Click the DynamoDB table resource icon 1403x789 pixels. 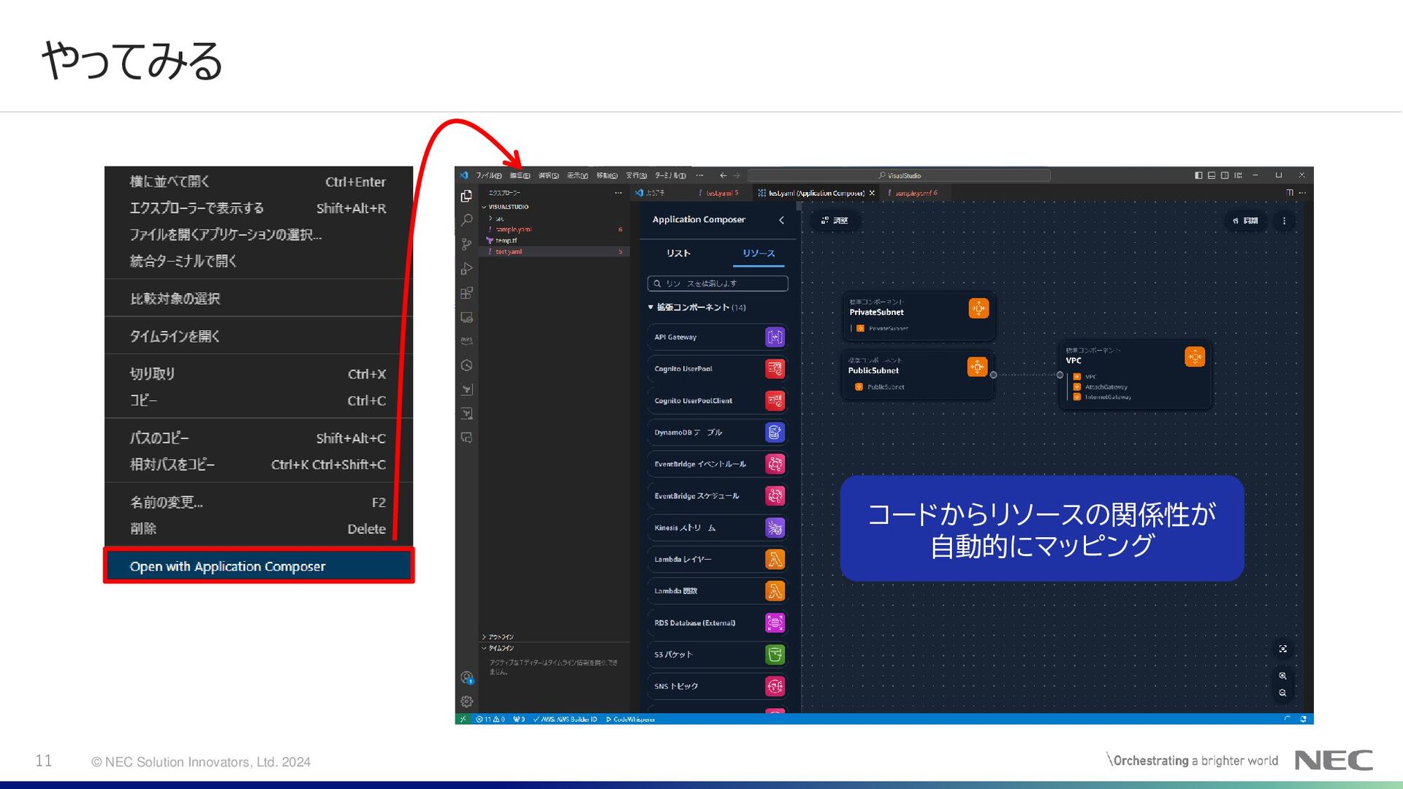point(775,432)
